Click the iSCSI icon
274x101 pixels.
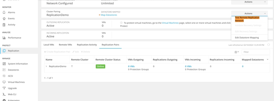click(x=4, y=76)
